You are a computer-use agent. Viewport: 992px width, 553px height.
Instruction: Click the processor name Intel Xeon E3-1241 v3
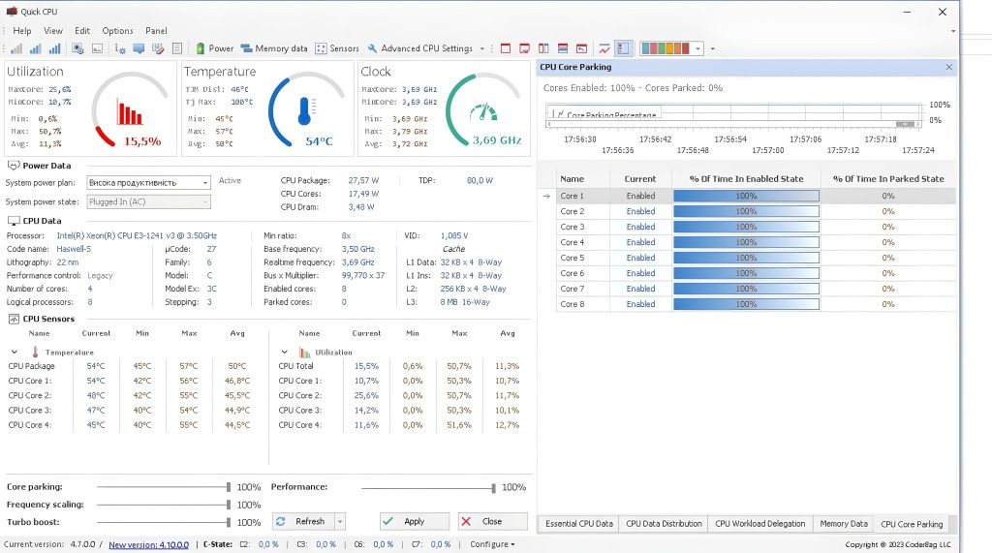click(x=137, y=235)
